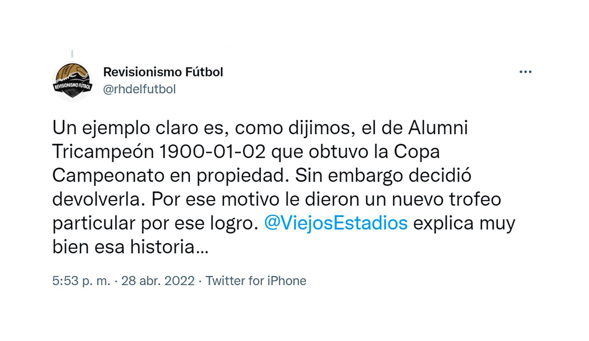Click on Tricampeón in the tweet text
The width and height of the screenshot is (589, 341).
click(103, 151)
